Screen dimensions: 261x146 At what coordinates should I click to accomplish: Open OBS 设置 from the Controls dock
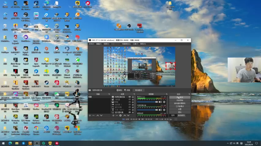coord(180,109)
